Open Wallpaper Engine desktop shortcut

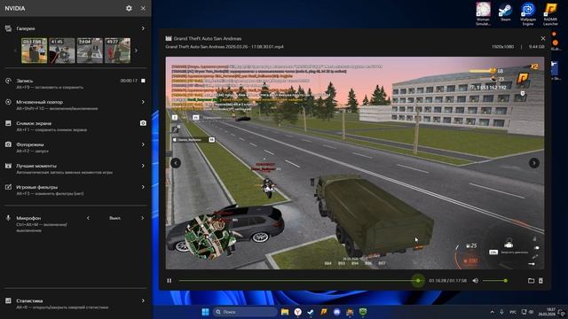(528, 14)
